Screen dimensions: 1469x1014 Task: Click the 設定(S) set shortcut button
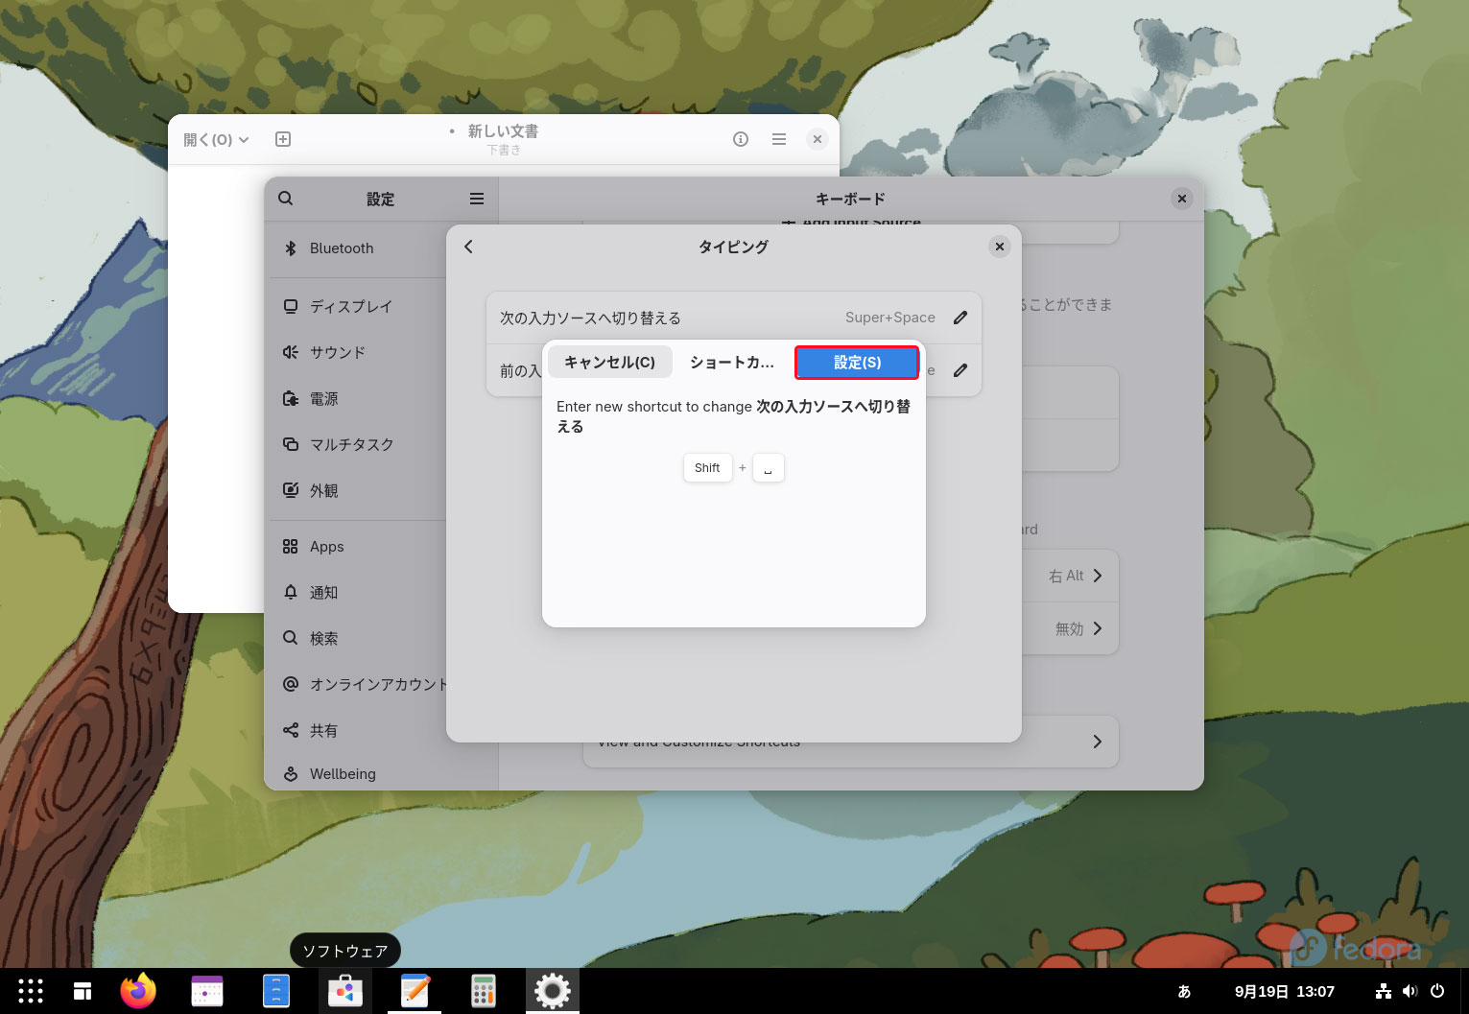pos(857,363)
